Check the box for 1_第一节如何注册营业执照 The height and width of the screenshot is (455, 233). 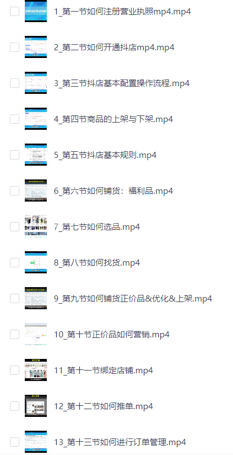click(14, 11)
